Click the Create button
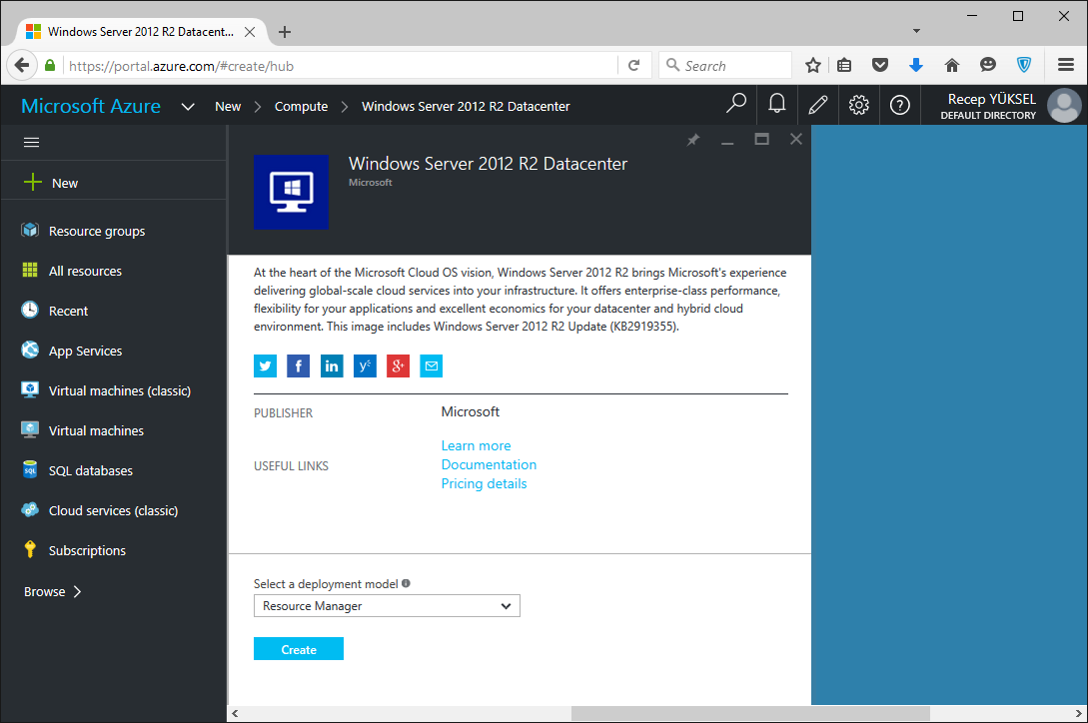 299,649
